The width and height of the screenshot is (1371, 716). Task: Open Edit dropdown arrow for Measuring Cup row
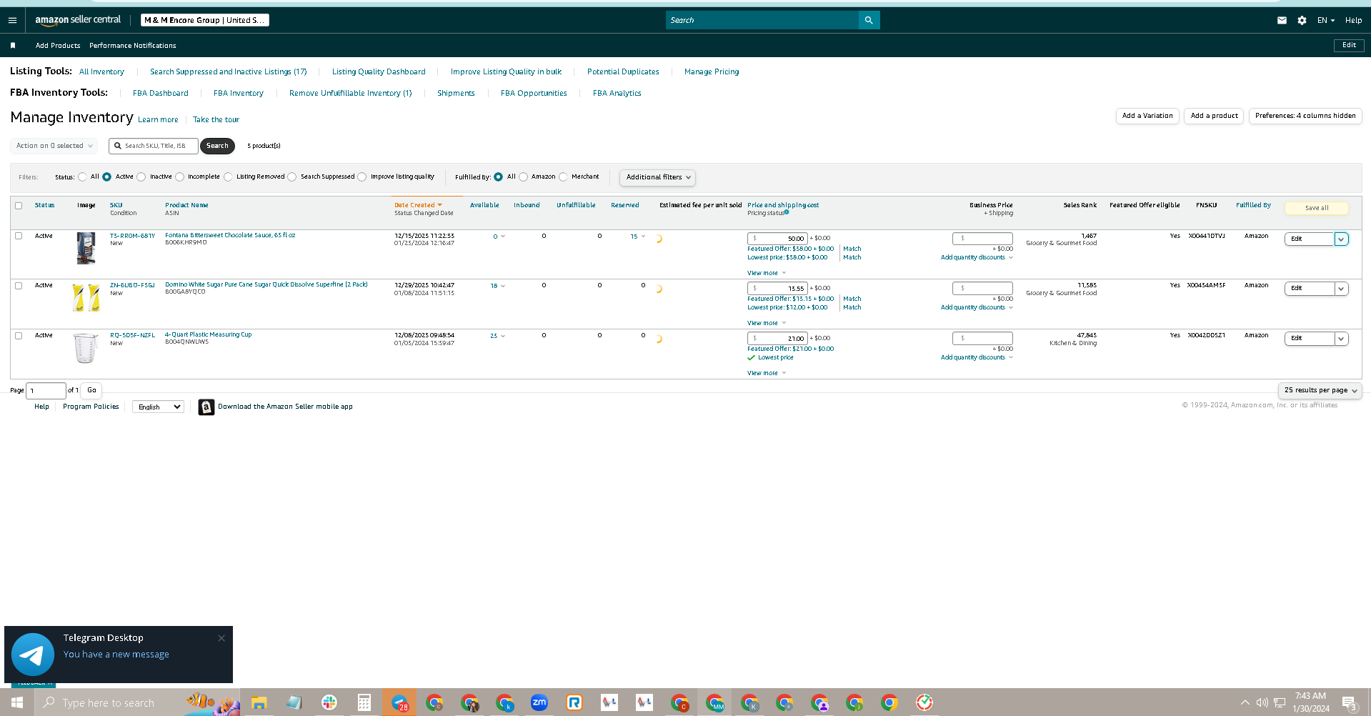pyautogui.click(x=1342, y=339)
